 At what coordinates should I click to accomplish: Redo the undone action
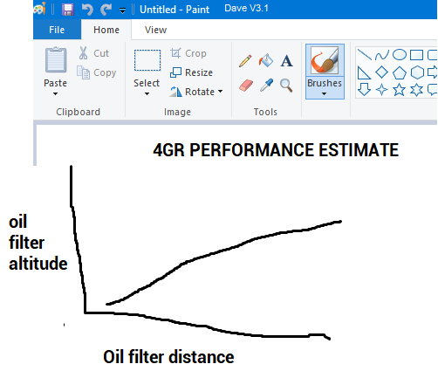click(x=106, y=10)
